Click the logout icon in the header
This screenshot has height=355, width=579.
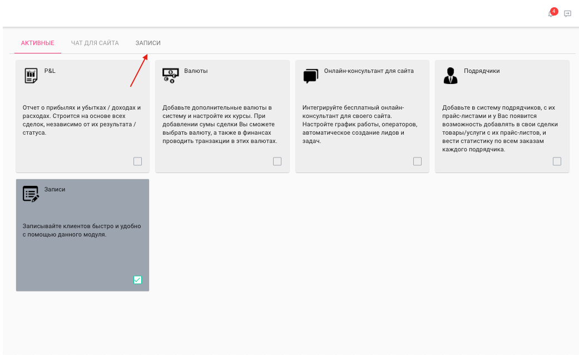click(567, 14)
